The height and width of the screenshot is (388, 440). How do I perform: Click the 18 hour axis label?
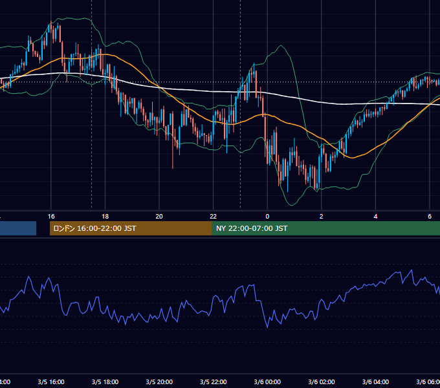(105, 217)
